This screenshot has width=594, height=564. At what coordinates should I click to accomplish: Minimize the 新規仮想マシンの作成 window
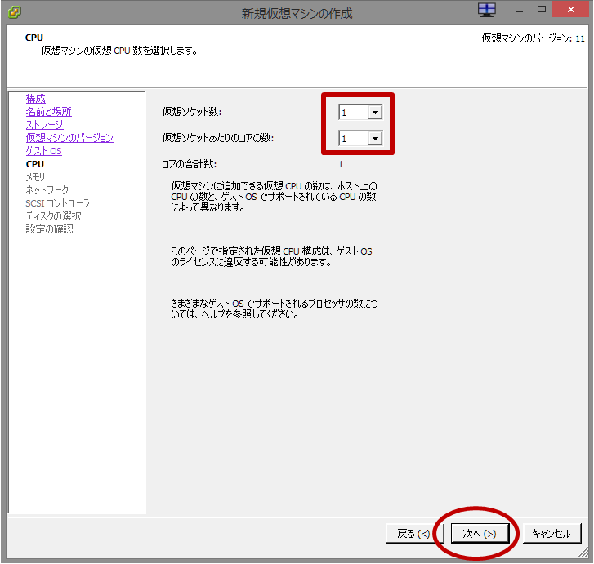coord(520,10)
